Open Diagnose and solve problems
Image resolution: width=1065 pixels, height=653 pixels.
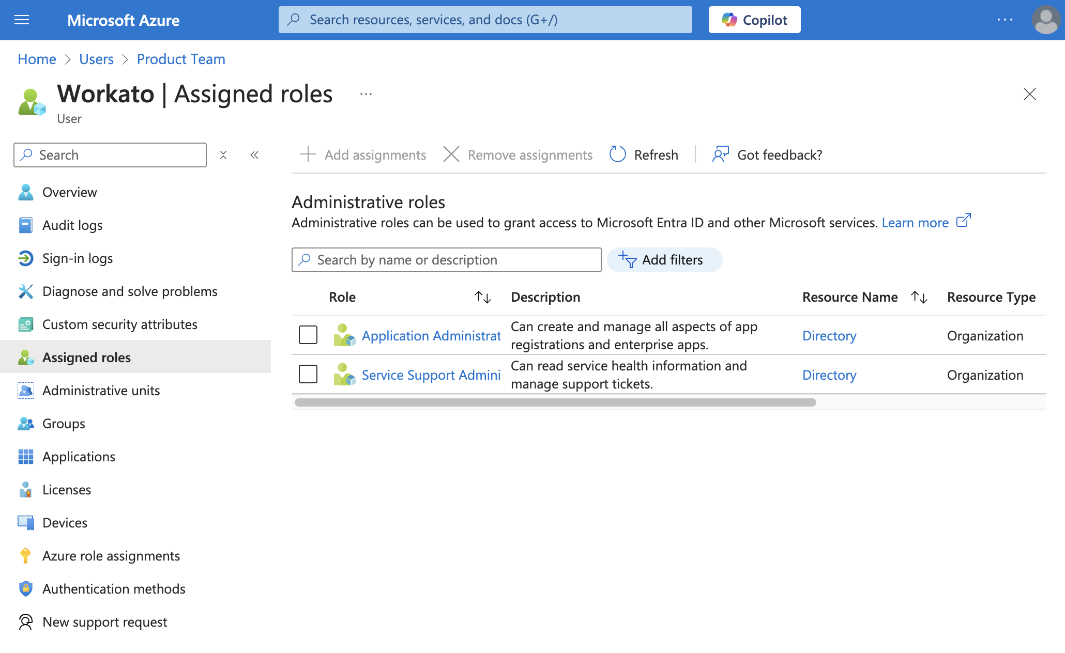pyautogui.click(x=130, y=290)
